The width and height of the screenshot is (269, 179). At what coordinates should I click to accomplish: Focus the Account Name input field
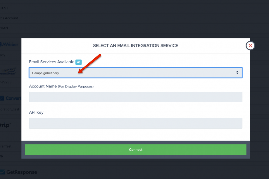click(x=136, y=97)
